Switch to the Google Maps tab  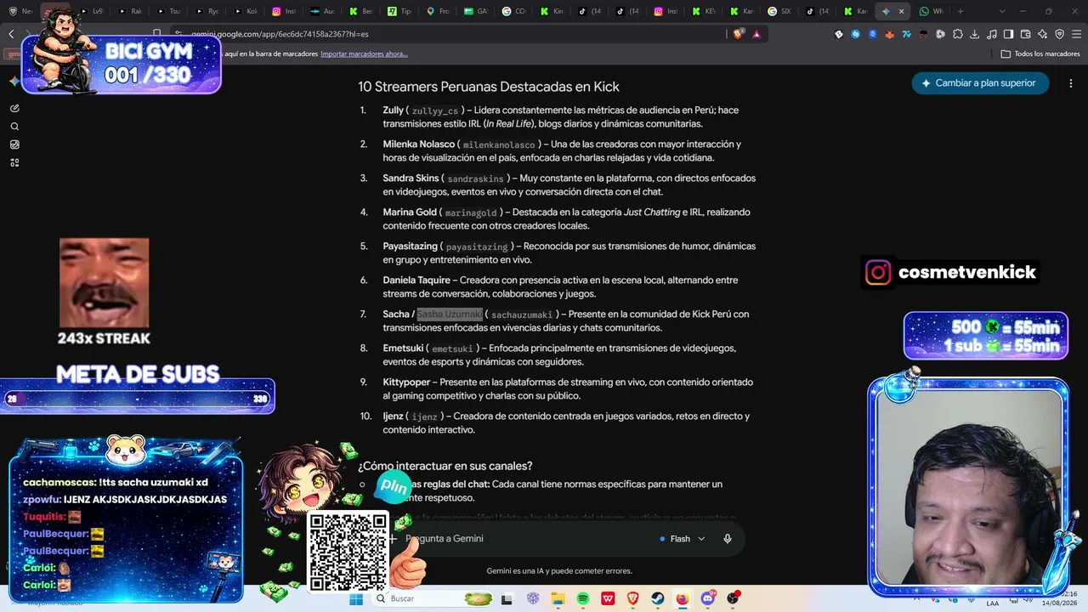(438, 11)
